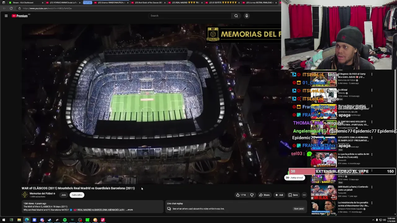This screenshot has width=397, height=223.
Task: Open options menu for intrahistoria de los penaltis video
Action: [372, 203]
